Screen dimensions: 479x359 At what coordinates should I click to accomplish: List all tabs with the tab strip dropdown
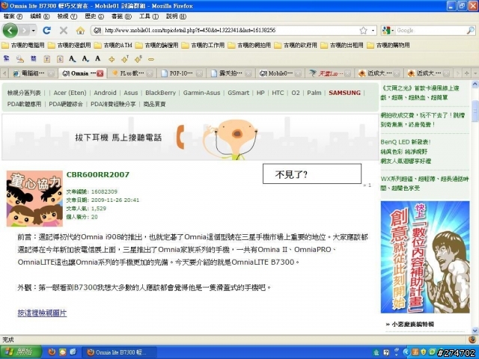click(x=475, y=73)
